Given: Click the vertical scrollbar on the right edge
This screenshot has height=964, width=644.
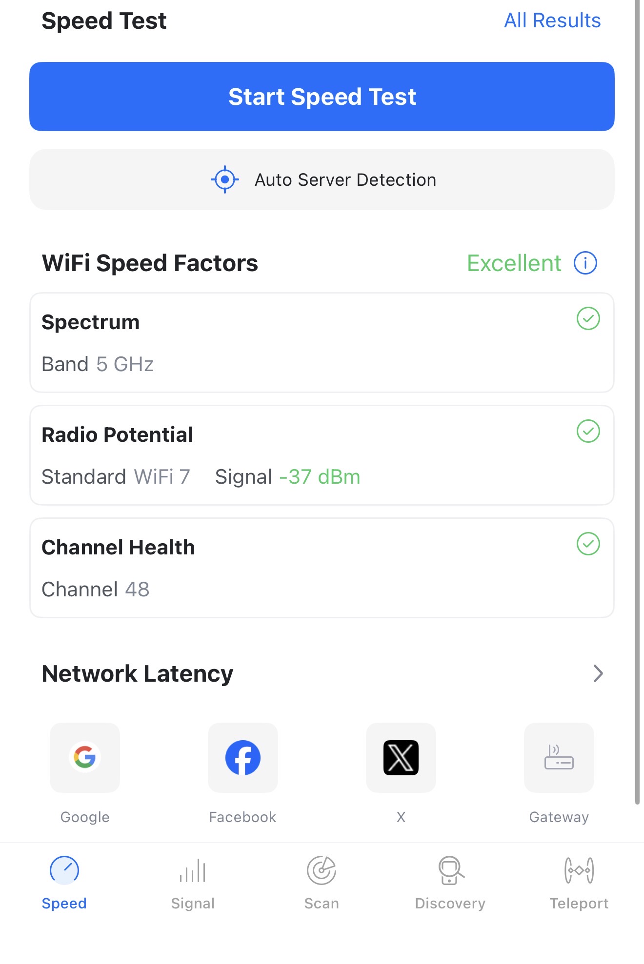Looking at the screenshot, I should (637, 390).
